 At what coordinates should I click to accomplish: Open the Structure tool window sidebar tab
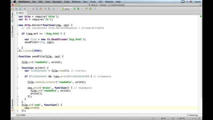pyautogui.click(x=12, y=31)
